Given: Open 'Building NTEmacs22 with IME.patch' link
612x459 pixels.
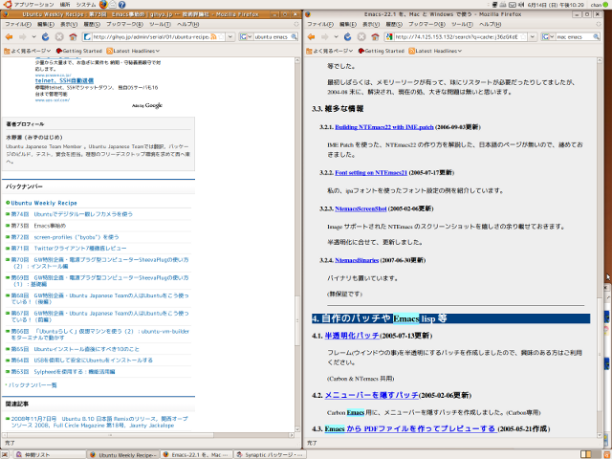Looking at the screenshot, I should [x=384, y=127].
